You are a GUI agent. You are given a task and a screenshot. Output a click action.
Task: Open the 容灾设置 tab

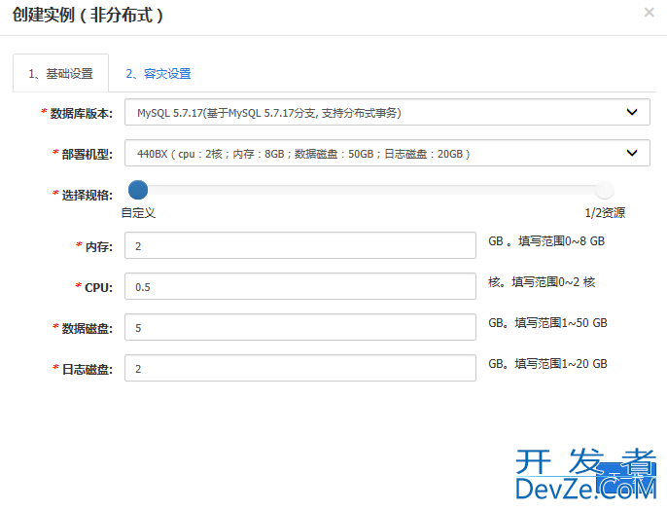[158, 74]
